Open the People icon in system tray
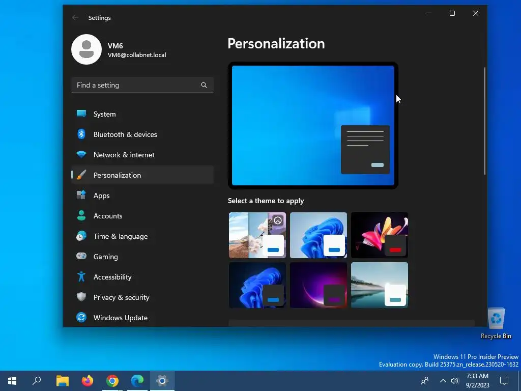The height and width of the screenshot is (391, 521). point(425,381)
